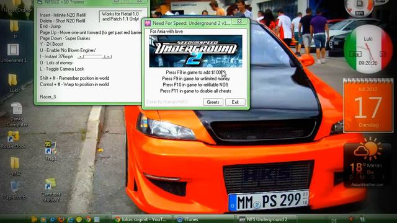Launch Chrome from the quick launch bar

pos(88,219)
